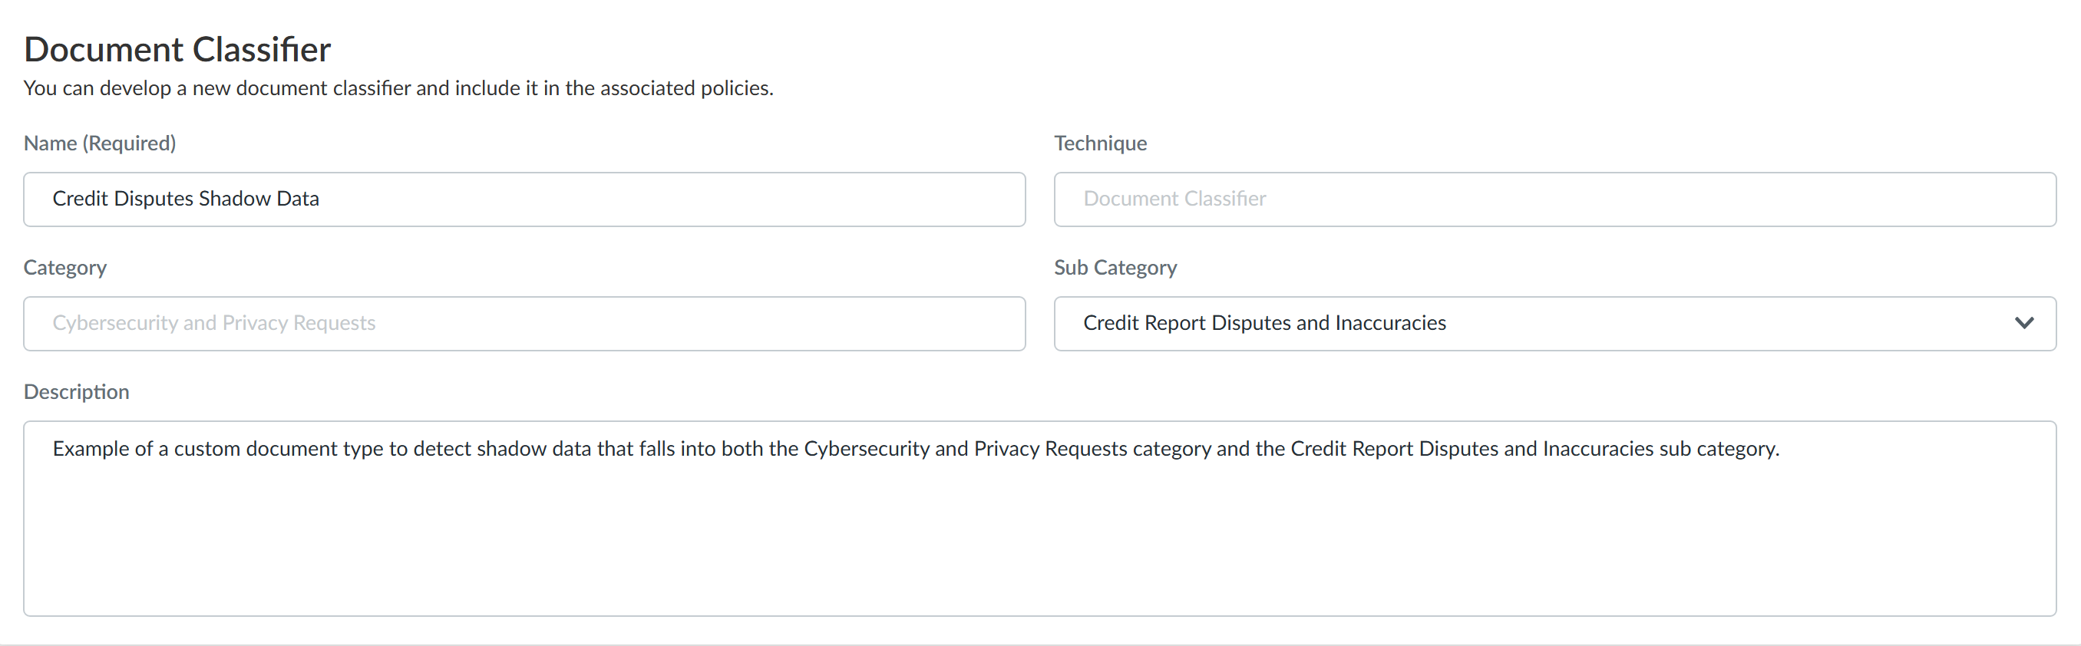The height and width of the screenshot is (646, 2081).
Task: Click 'Cybersecurity and Privacy Requests' placeholder text
Action: (214, 323)
